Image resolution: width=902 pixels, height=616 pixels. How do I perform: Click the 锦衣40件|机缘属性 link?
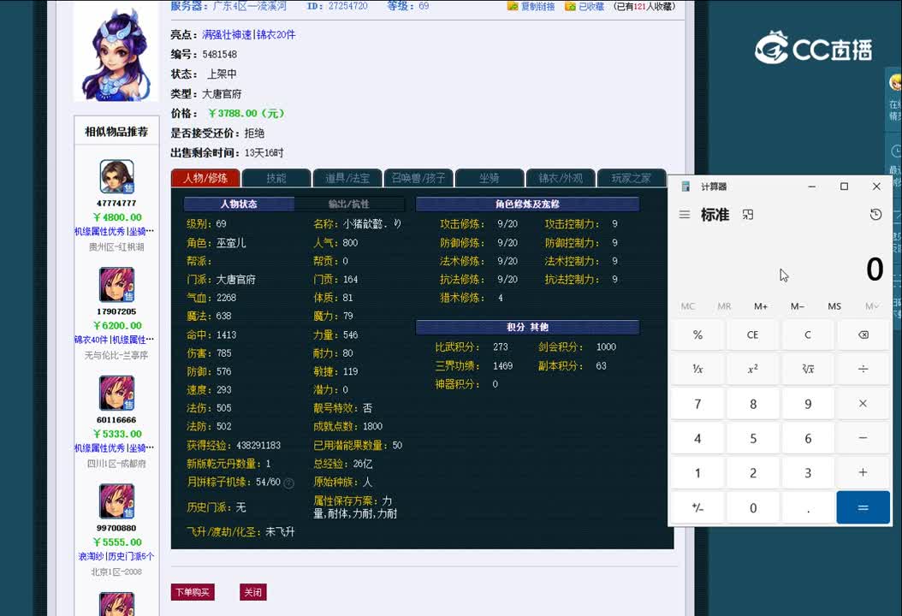[115, 340]
